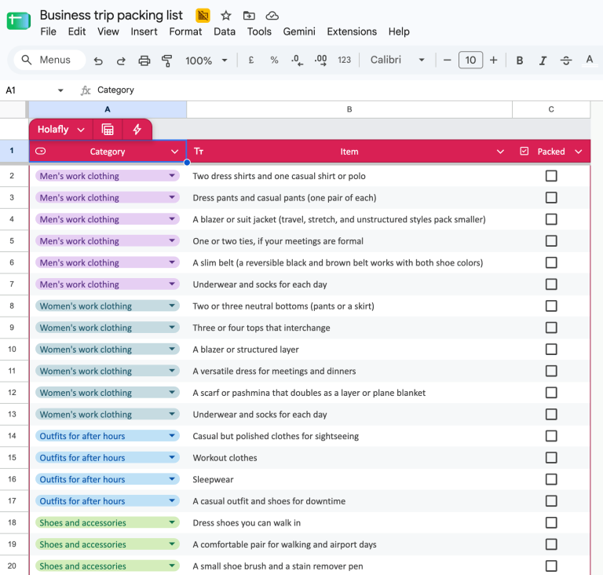
Task: Rename the document title Business trip packing list
Action: [111, 16]
